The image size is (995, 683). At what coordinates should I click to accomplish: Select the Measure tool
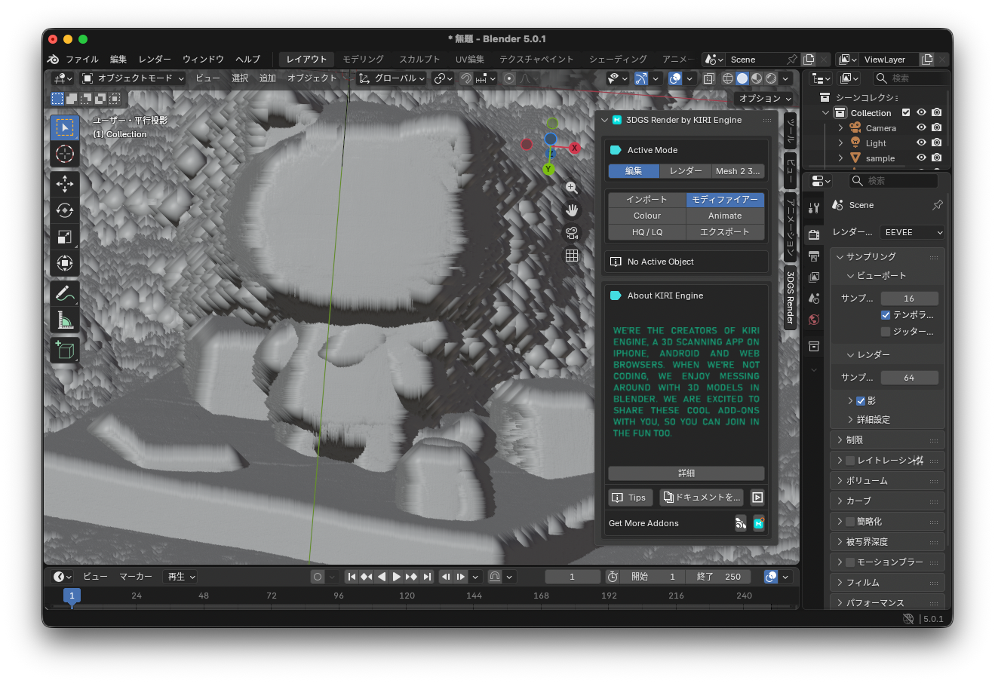pyautogui.click(x=64, y=319)
